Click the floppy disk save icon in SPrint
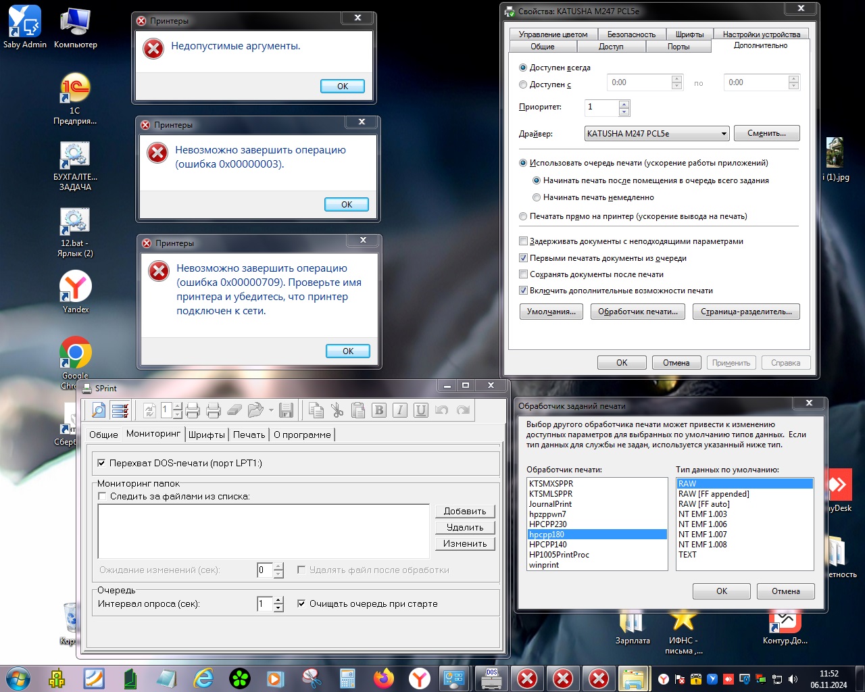865x692 pixels. point(286,410)
